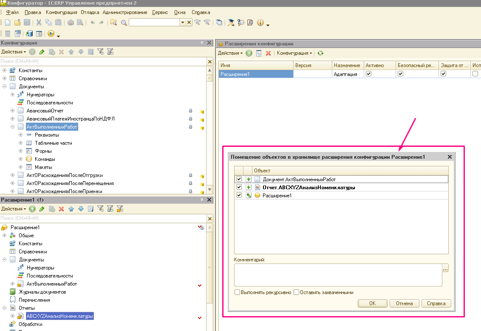Expand the Реквизиты node
Screen dimensions: 481x331
click(20, 135)
